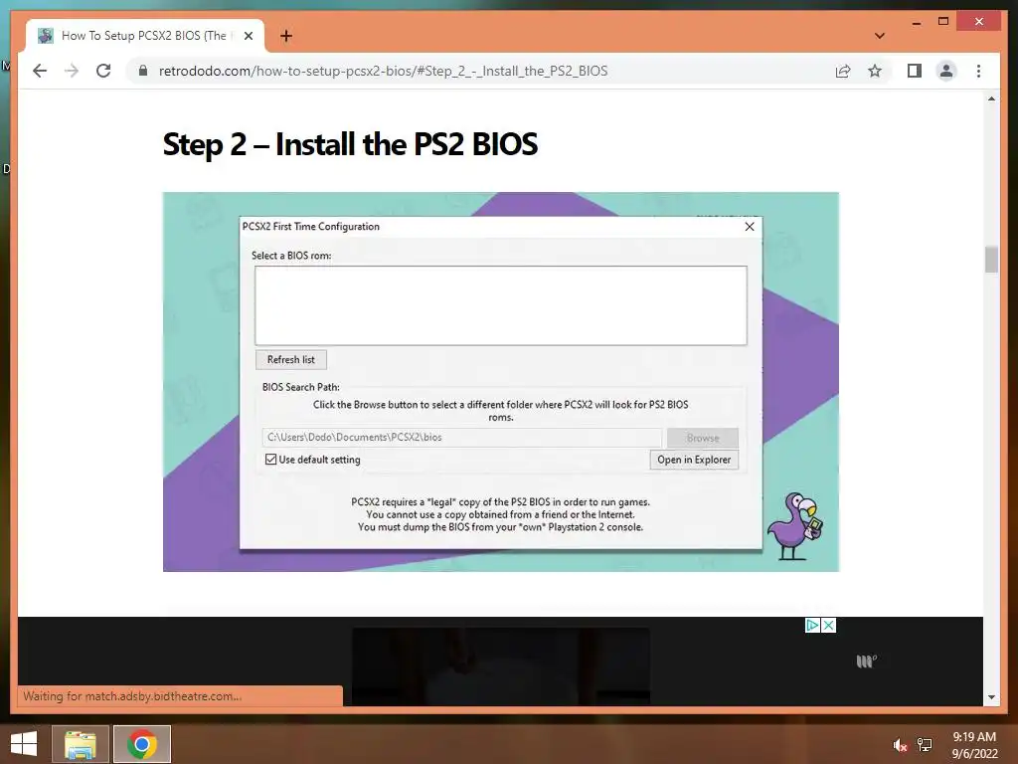Click the page scrollbar thumb
Image resolution: width=1018 pixels, height=764 pixels.
point(991,260)
